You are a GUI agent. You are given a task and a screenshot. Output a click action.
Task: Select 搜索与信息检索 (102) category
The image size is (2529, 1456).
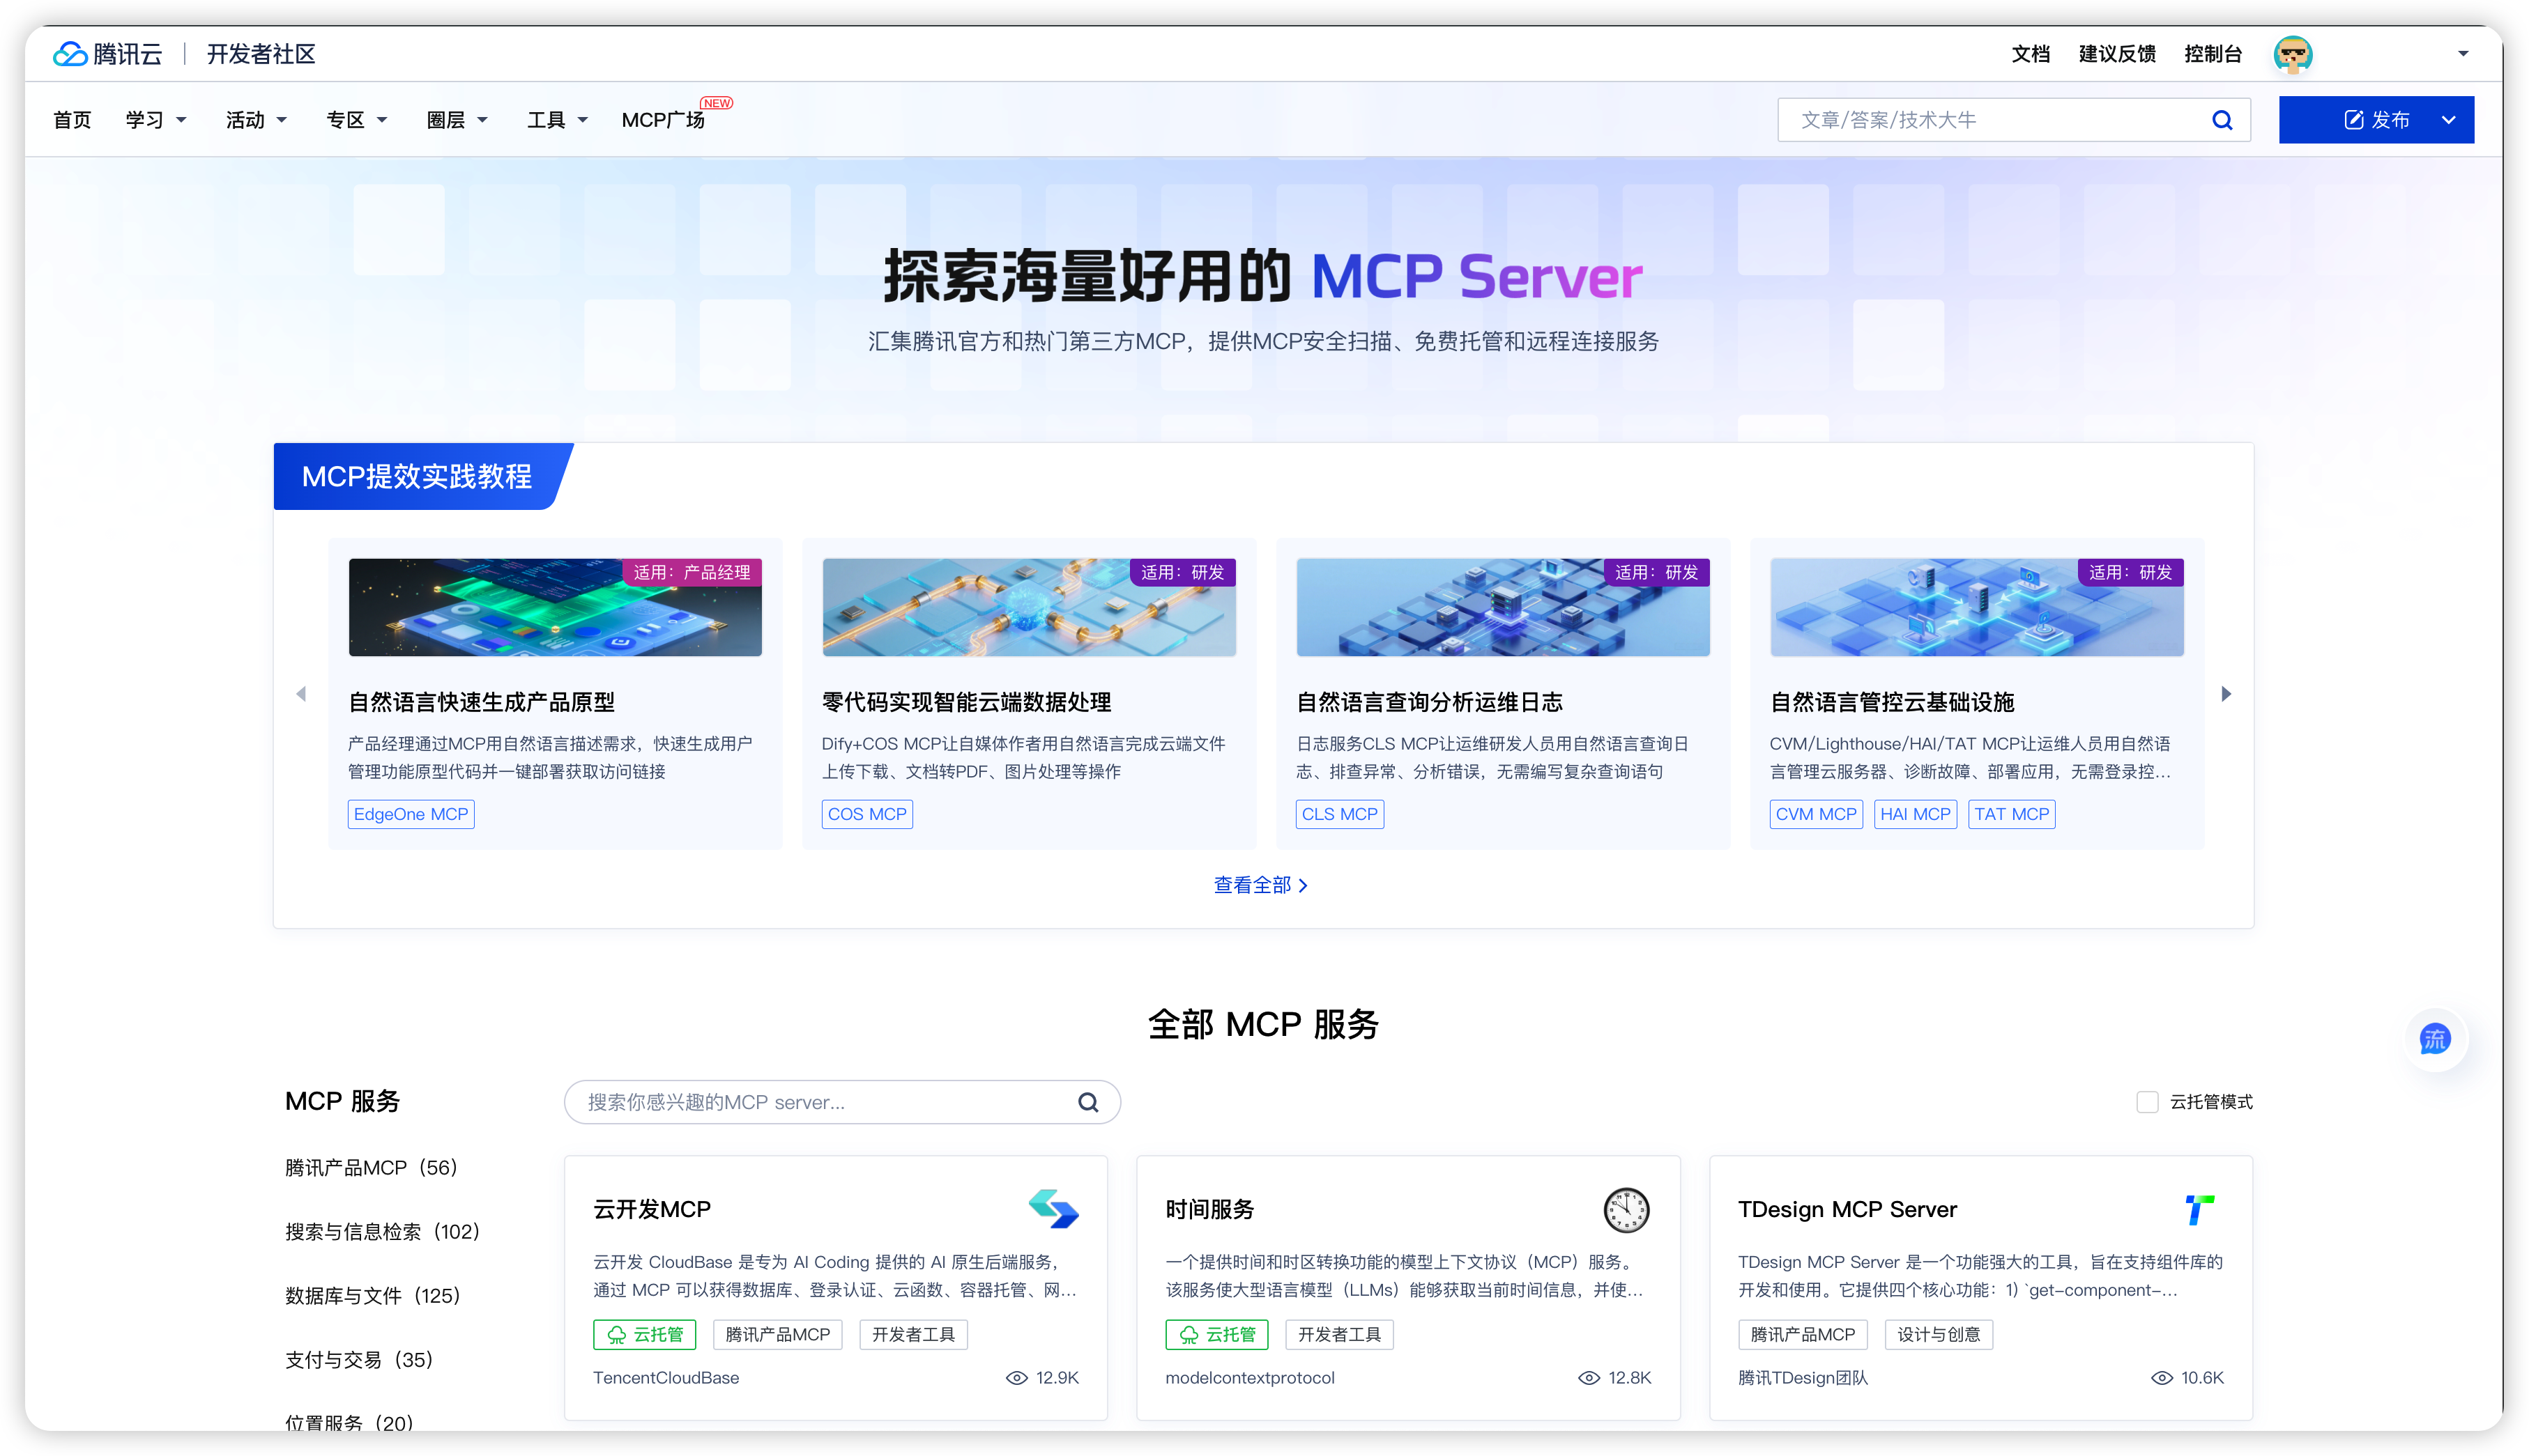tap(382, 1232)
